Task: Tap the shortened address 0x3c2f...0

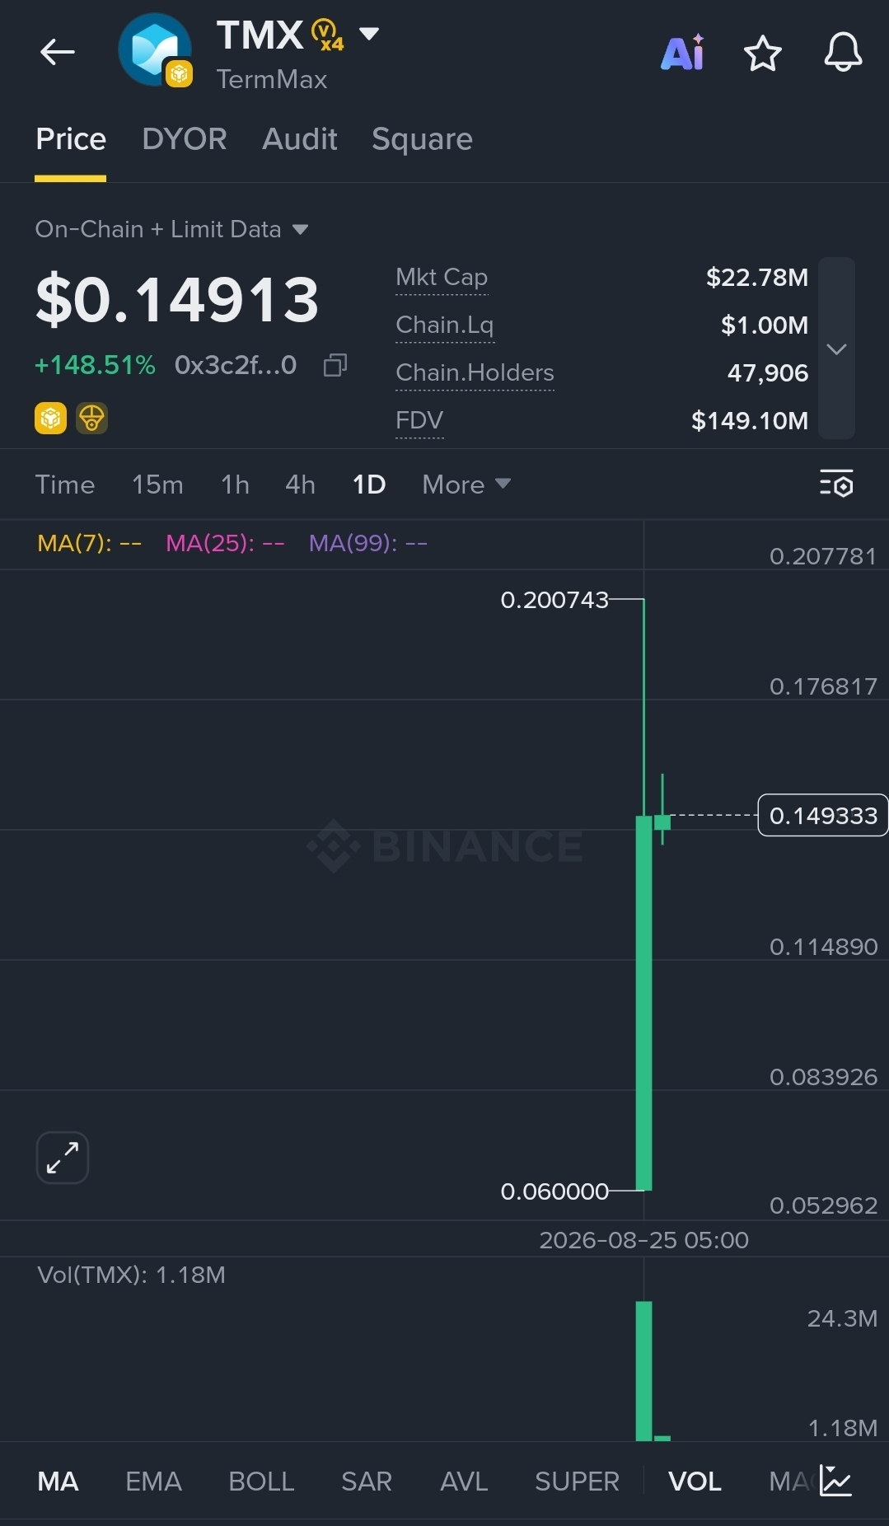Action: click(x=236, y=365)
